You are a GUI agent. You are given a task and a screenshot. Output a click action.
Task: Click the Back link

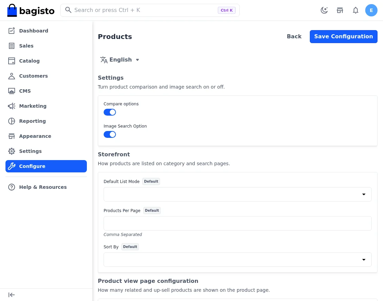pos(294,36)
